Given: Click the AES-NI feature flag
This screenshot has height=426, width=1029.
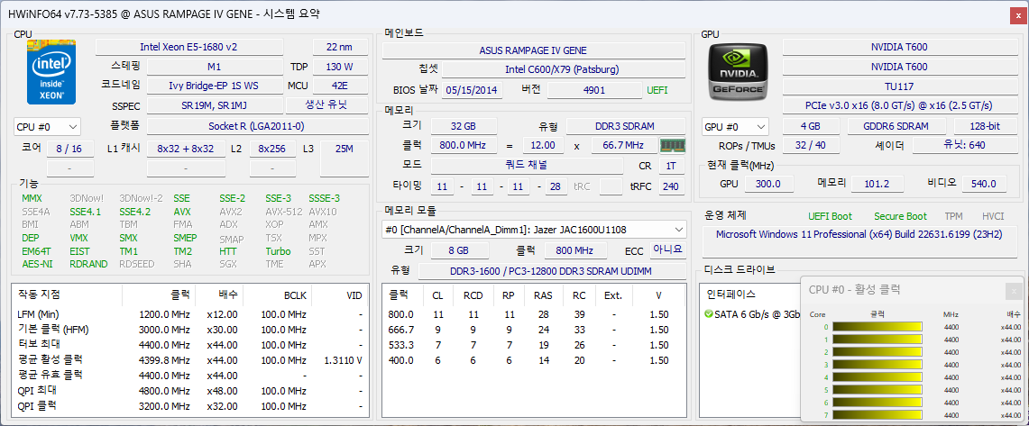Looking at the screenshot, I should point(37,264).
